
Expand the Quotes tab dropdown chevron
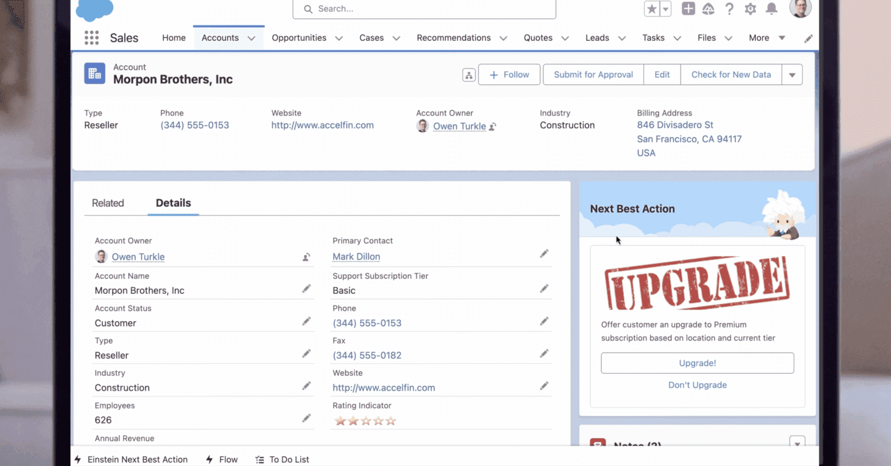[x=565, y=38]
